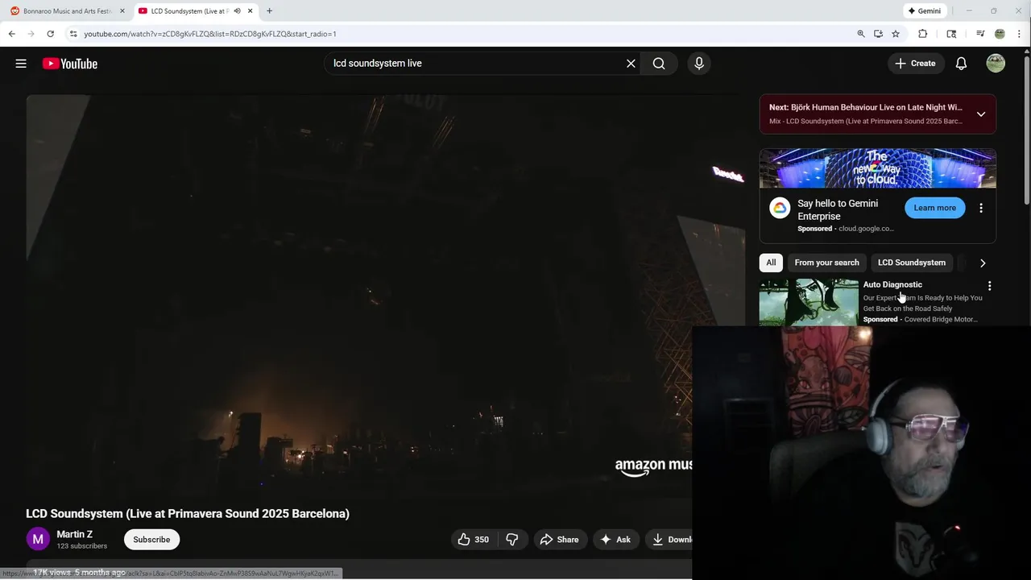1031x580 pixels.
Task: Open the zoom magnifier in address bar
Action: pos(861,34)
